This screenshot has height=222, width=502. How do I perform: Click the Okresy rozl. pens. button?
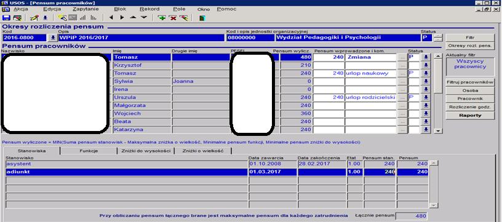click(470, 46)
